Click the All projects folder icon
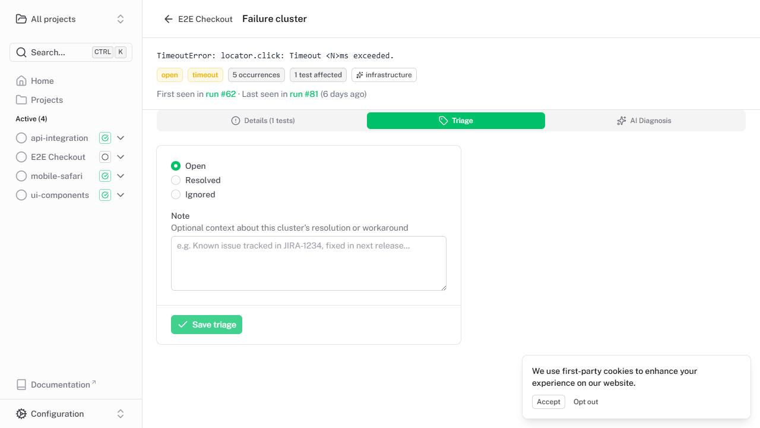Viewport: 760px width, 428px height. [21, 19]
